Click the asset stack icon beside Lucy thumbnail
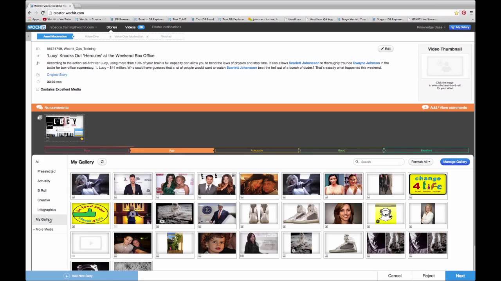 coord(40,117)
